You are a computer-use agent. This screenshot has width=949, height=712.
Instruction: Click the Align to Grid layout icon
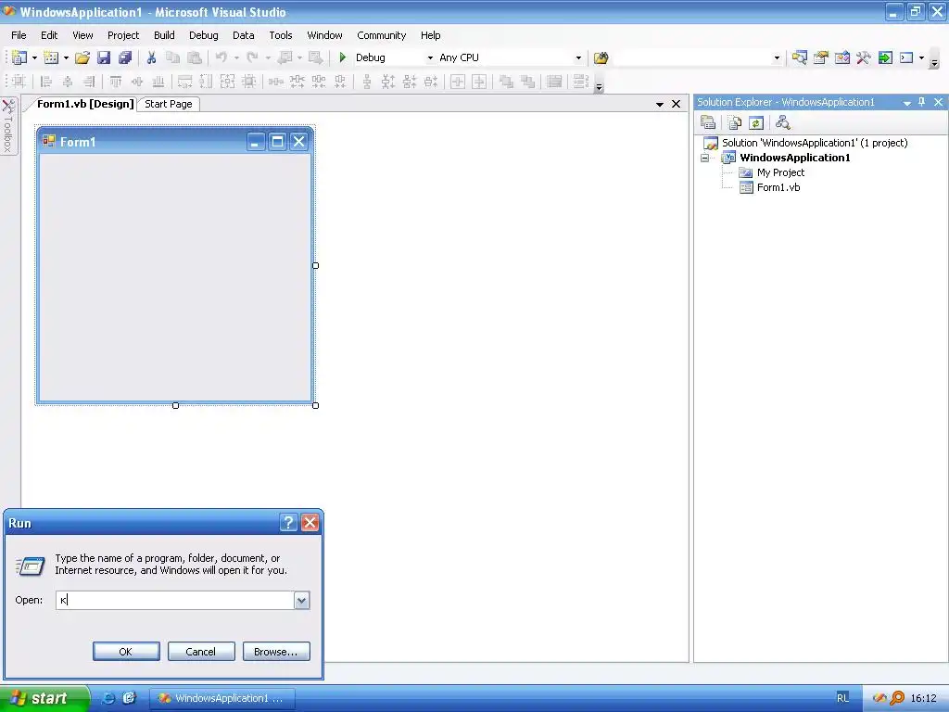pyautogui.click(x=19, y=82)
